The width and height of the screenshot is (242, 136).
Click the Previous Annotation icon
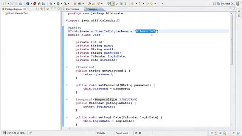pos(140,3)
